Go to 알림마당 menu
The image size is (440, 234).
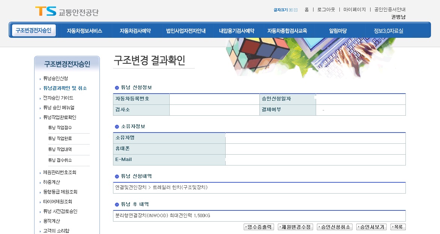pos(338,31)
